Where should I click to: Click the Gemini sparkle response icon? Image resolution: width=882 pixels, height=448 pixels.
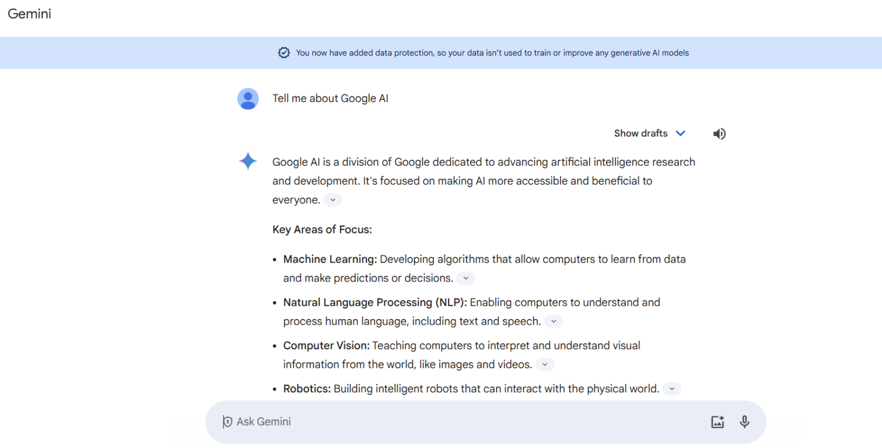point(248,162)
